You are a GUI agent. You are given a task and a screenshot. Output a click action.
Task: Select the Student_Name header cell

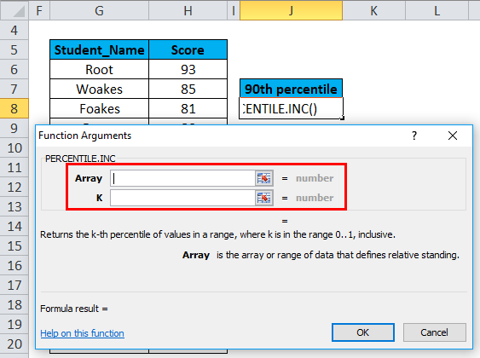click(99, 50)
